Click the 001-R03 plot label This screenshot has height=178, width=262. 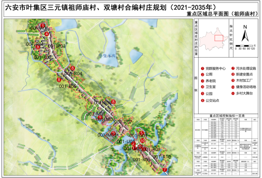tap(57, 46)
